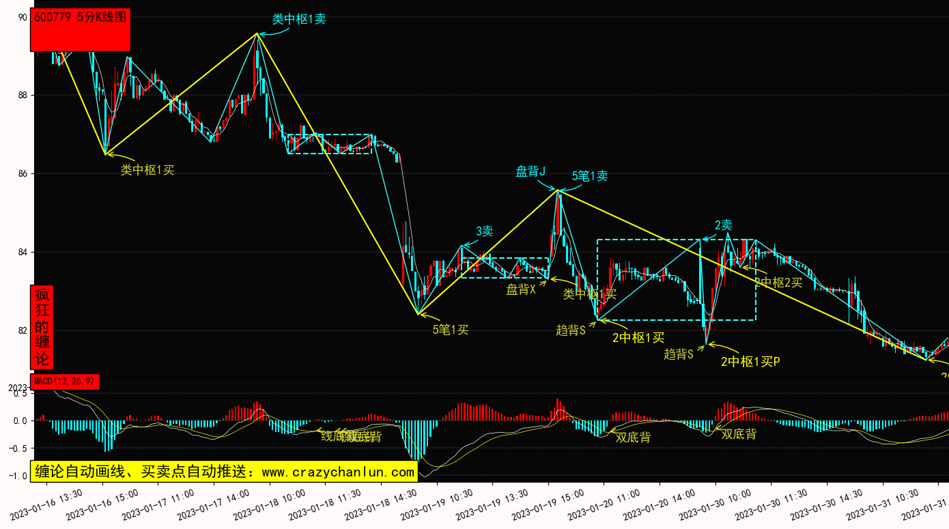The height and width of the screenshot is (529, 949).
Task: Click price axis value 90
Action: [x=23, y=17]
